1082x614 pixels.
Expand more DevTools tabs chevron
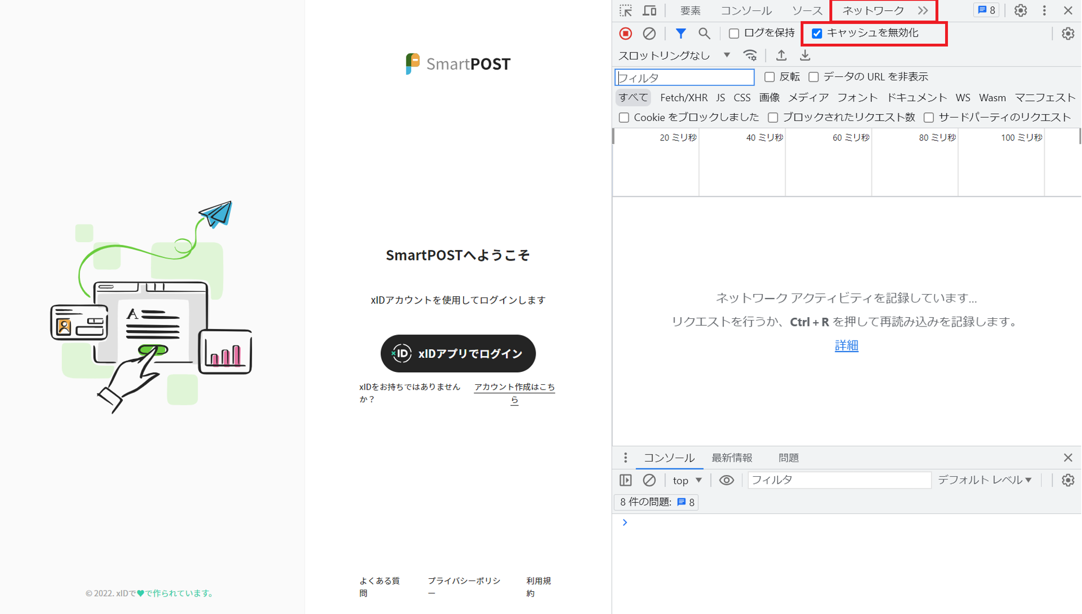[923, 10]
